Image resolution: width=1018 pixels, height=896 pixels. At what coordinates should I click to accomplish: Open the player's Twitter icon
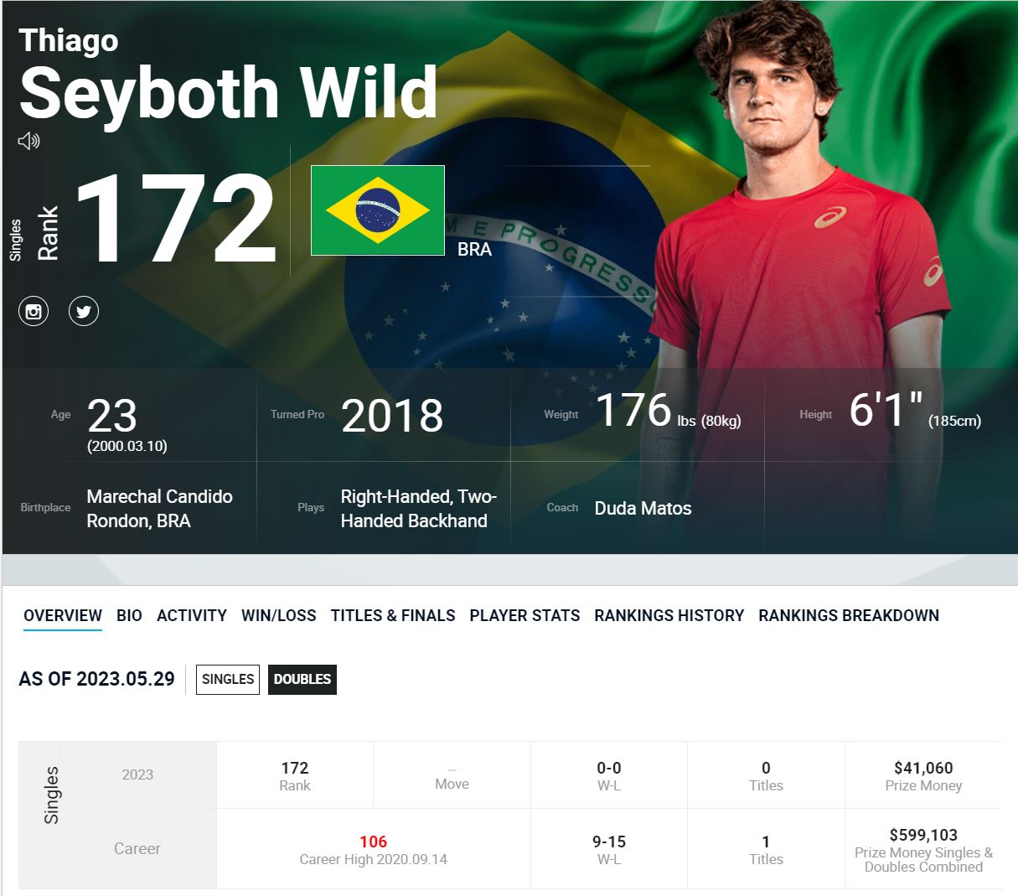click(x=84, y=312)
